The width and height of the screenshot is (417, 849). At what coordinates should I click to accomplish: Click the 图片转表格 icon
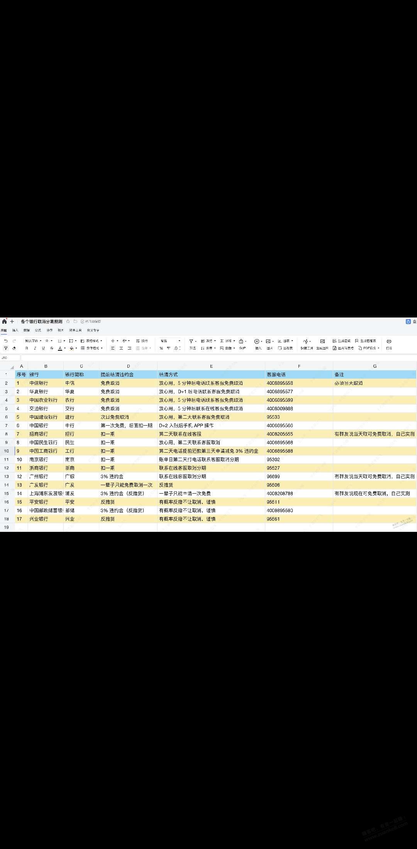click(334, 348)
